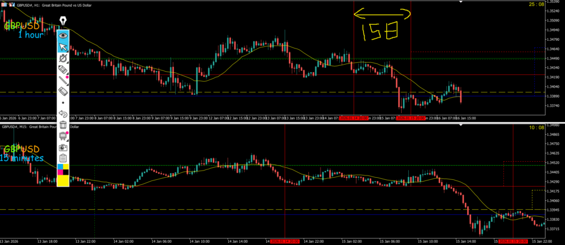
Task: Pick the cyan color swatch
Action: (x=60, y=167)
